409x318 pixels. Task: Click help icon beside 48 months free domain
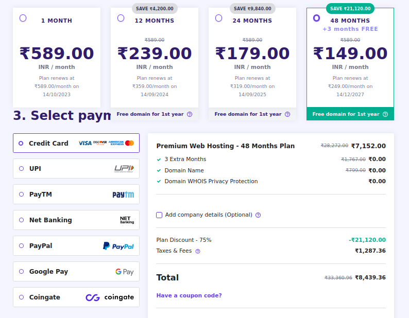(385, 114)
